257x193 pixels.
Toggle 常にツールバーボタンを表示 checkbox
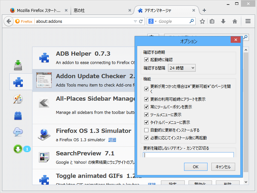(x=146, y=107)
